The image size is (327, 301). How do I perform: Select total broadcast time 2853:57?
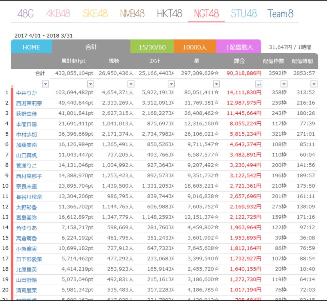tap(304, 73)
